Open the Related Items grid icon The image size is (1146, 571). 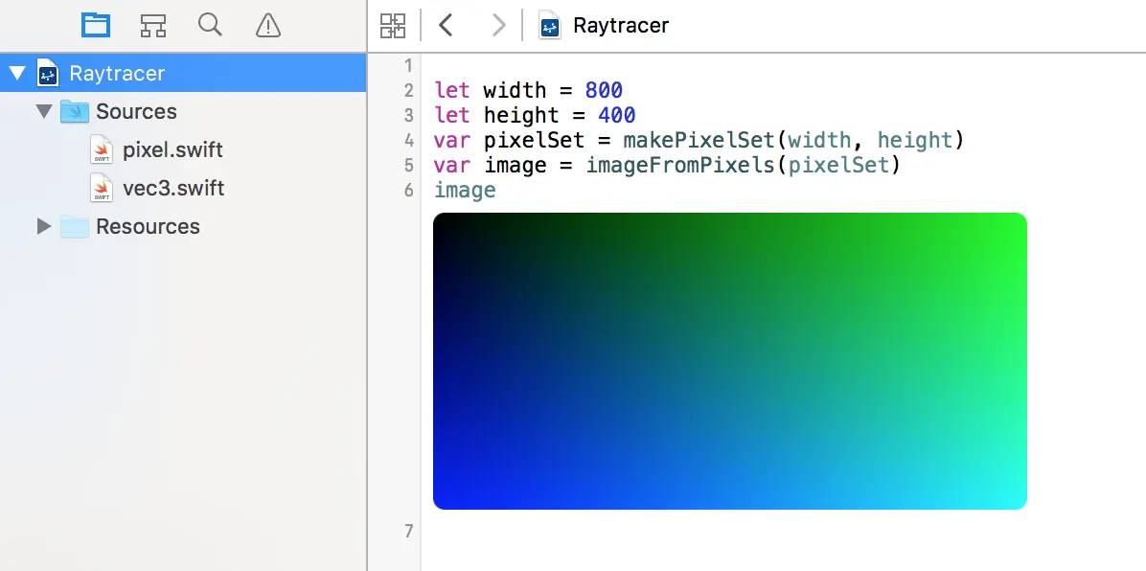coord(393,26)
